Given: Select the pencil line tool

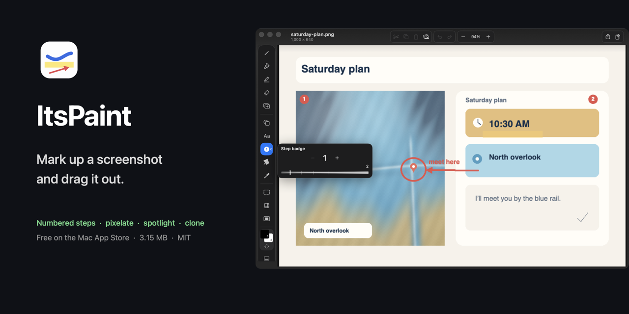Looking at the screenshot, I should [x=266, y=53].
